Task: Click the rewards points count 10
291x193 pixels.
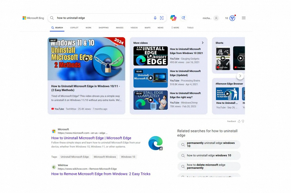Action: pos(226,18)
